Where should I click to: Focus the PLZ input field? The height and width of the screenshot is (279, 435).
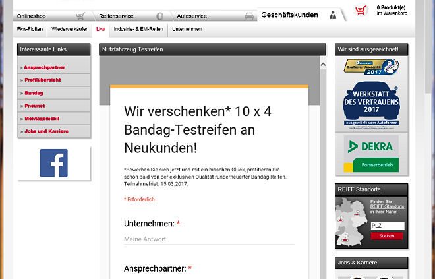point(388,226)
